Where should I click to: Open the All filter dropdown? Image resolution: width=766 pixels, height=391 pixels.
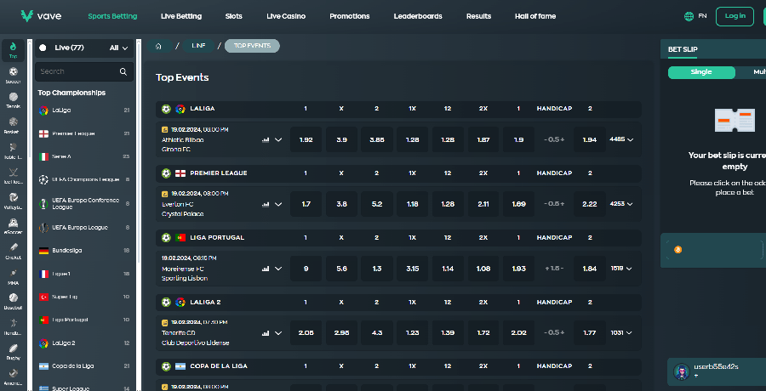(118, 48)
